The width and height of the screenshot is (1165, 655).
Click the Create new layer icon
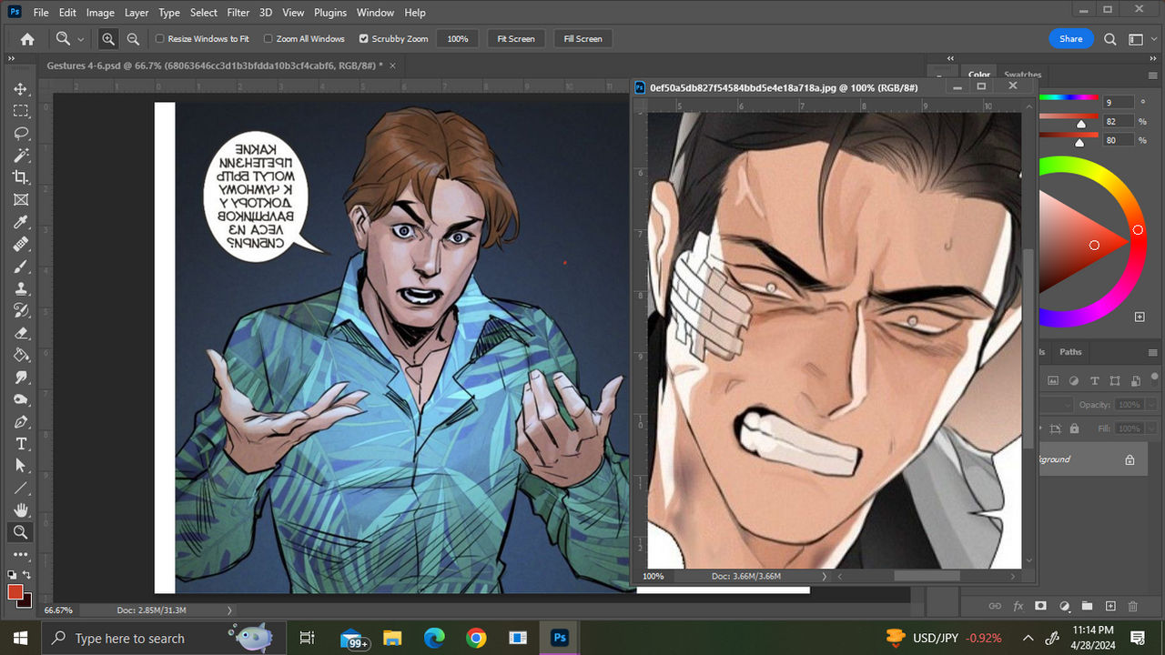[1109, 606]
